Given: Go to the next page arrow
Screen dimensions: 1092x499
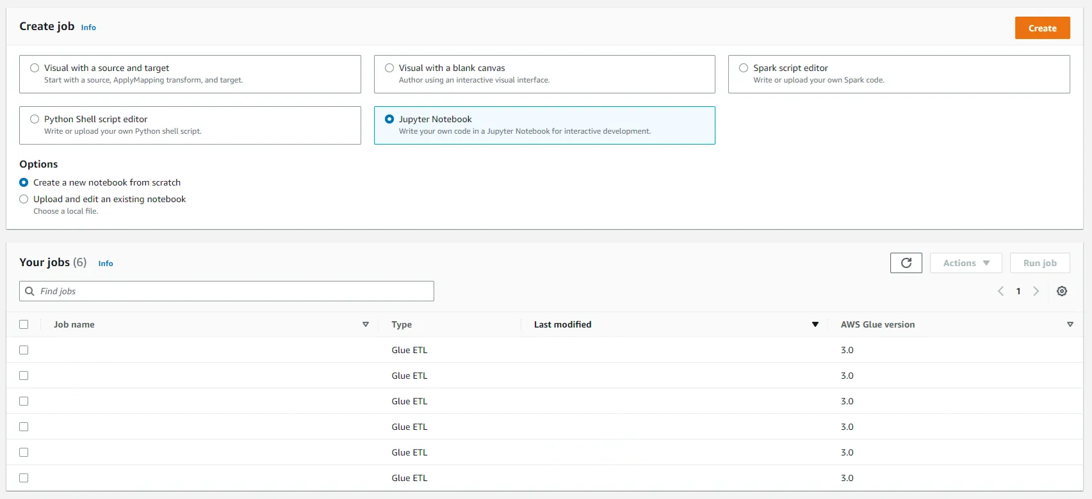Looking at the screenshot, I should 1036,291.
